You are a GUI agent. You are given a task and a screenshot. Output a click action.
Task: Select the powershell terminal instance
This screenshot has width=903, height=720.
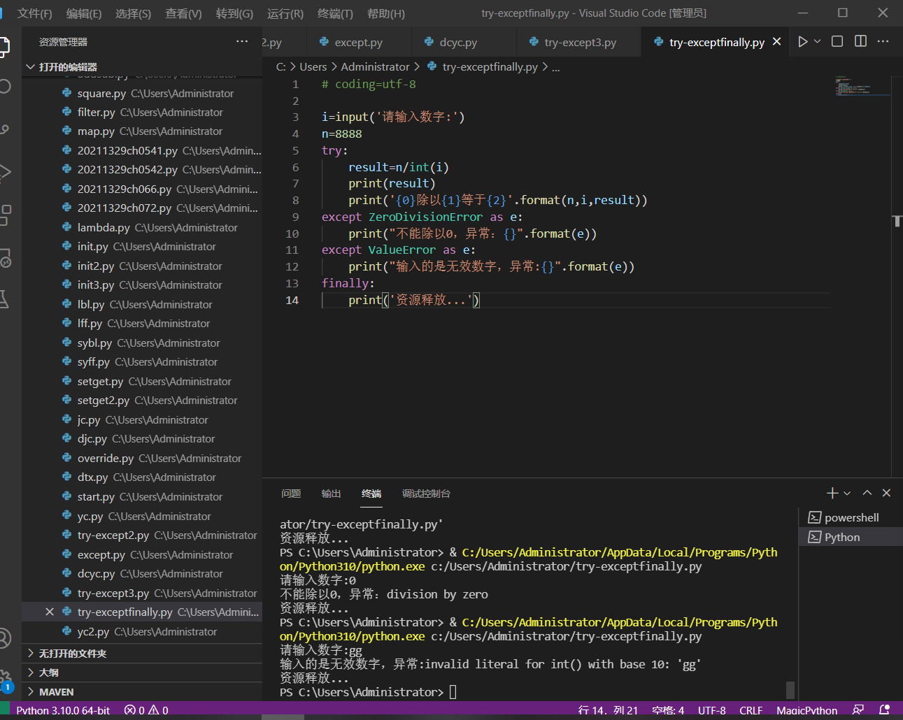tap(851, 518)
